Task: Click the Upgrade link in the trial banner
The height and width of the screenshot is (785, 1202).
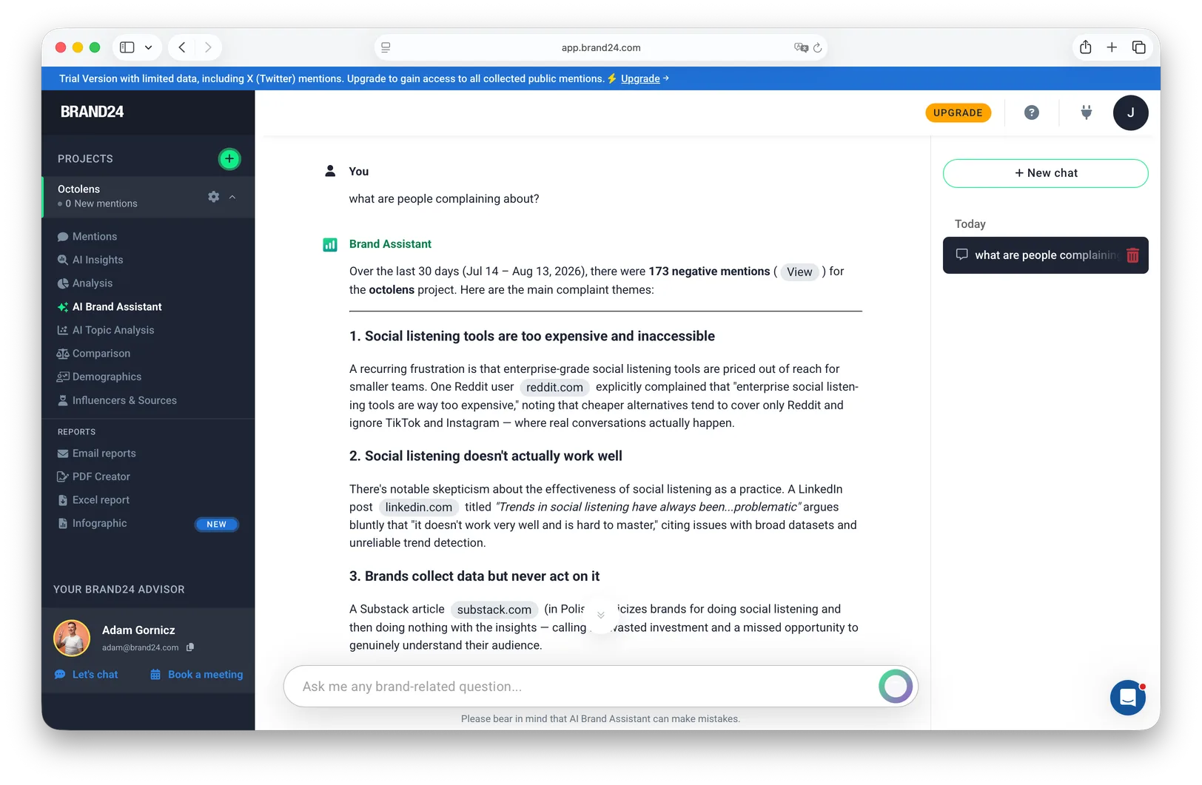Action: click(640, 79)
